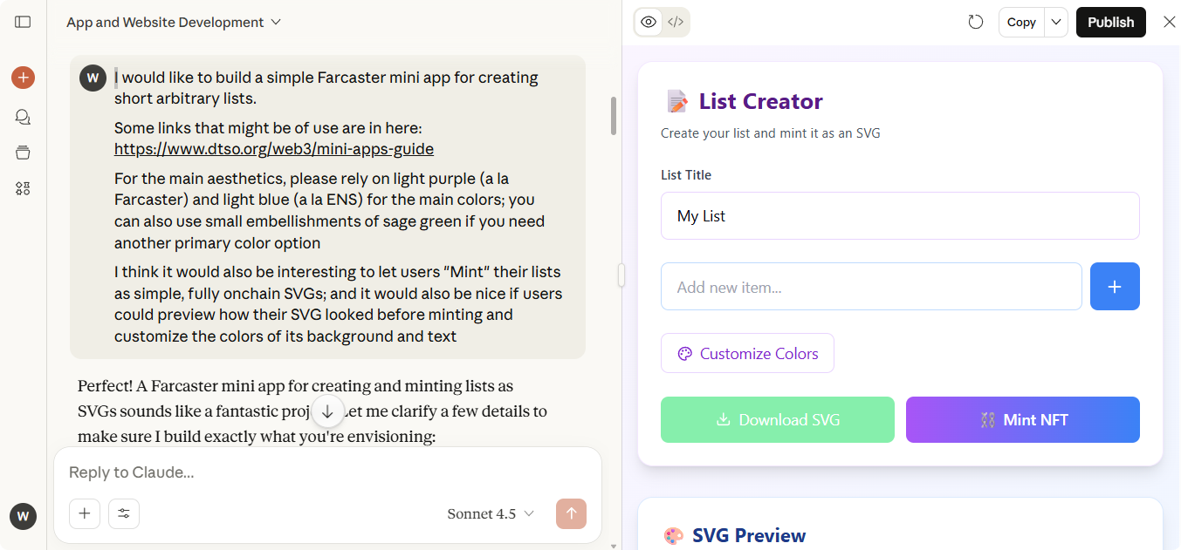Click the scroll-to-bottom arrow in chat
Screen dimensions: 1181x550
point(328,411)
